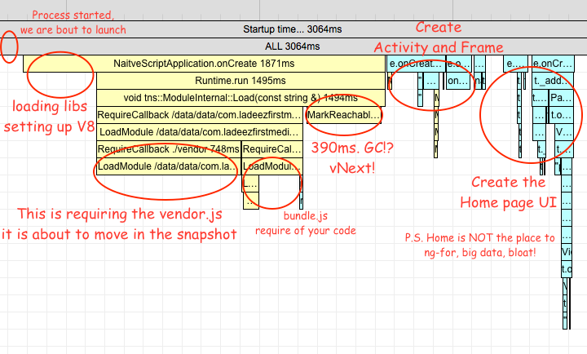The image size is (587, 354).
Task: Select NaitveScriptApplication.onCreate 1871ms block
Action: pos(204,64)
